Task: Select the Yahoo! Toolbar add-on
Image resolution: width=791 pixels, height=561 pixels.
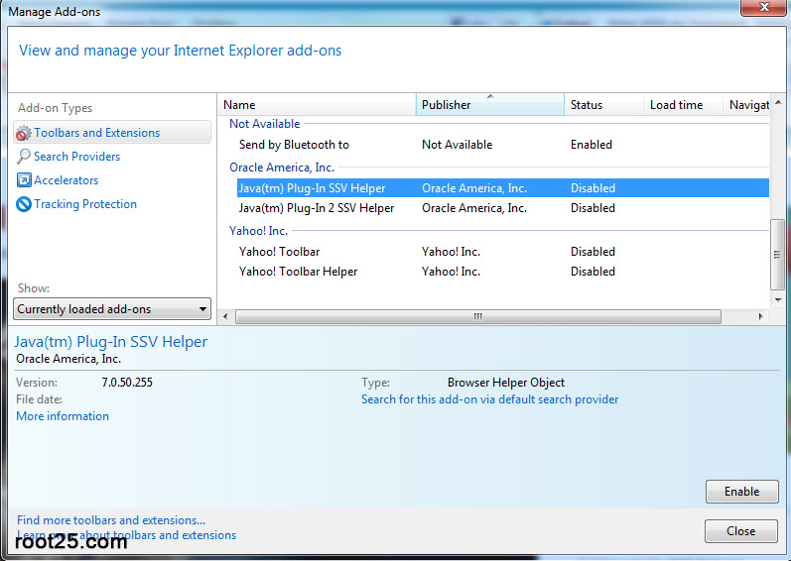Action: point(503,252)
